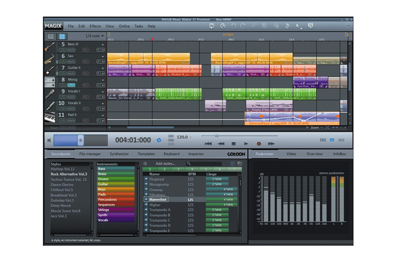Select the Drums instrument category

116,179
